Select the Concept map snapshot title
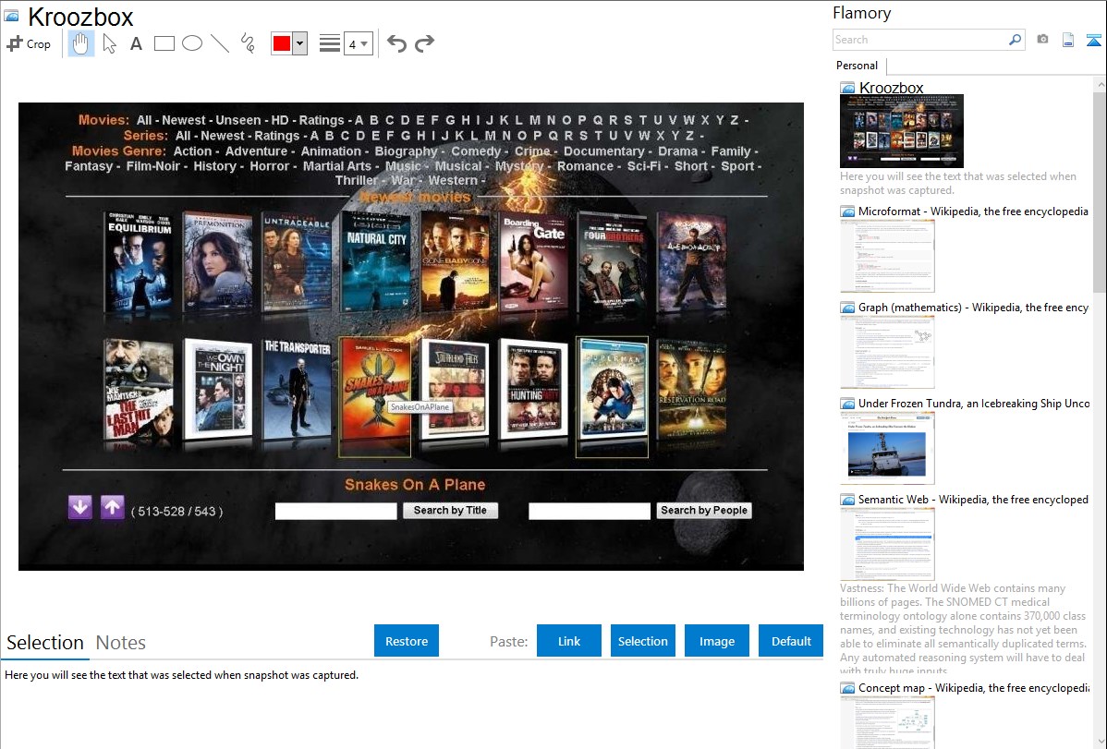The image size is (1107, 749). pyautogui.click(x=974, y=688)
